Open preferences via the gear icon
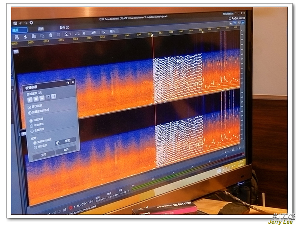299x225 pixels. [31, 23]
